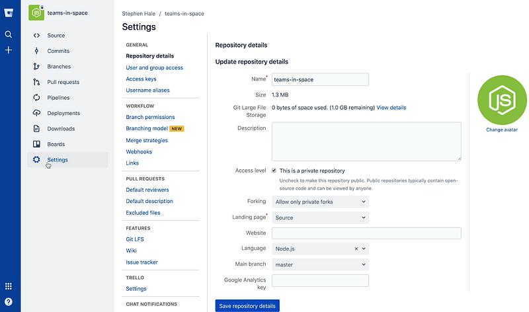Clear the Node.js language selection
This screenshot has height=312, width=529.
[x=356, y=249]
